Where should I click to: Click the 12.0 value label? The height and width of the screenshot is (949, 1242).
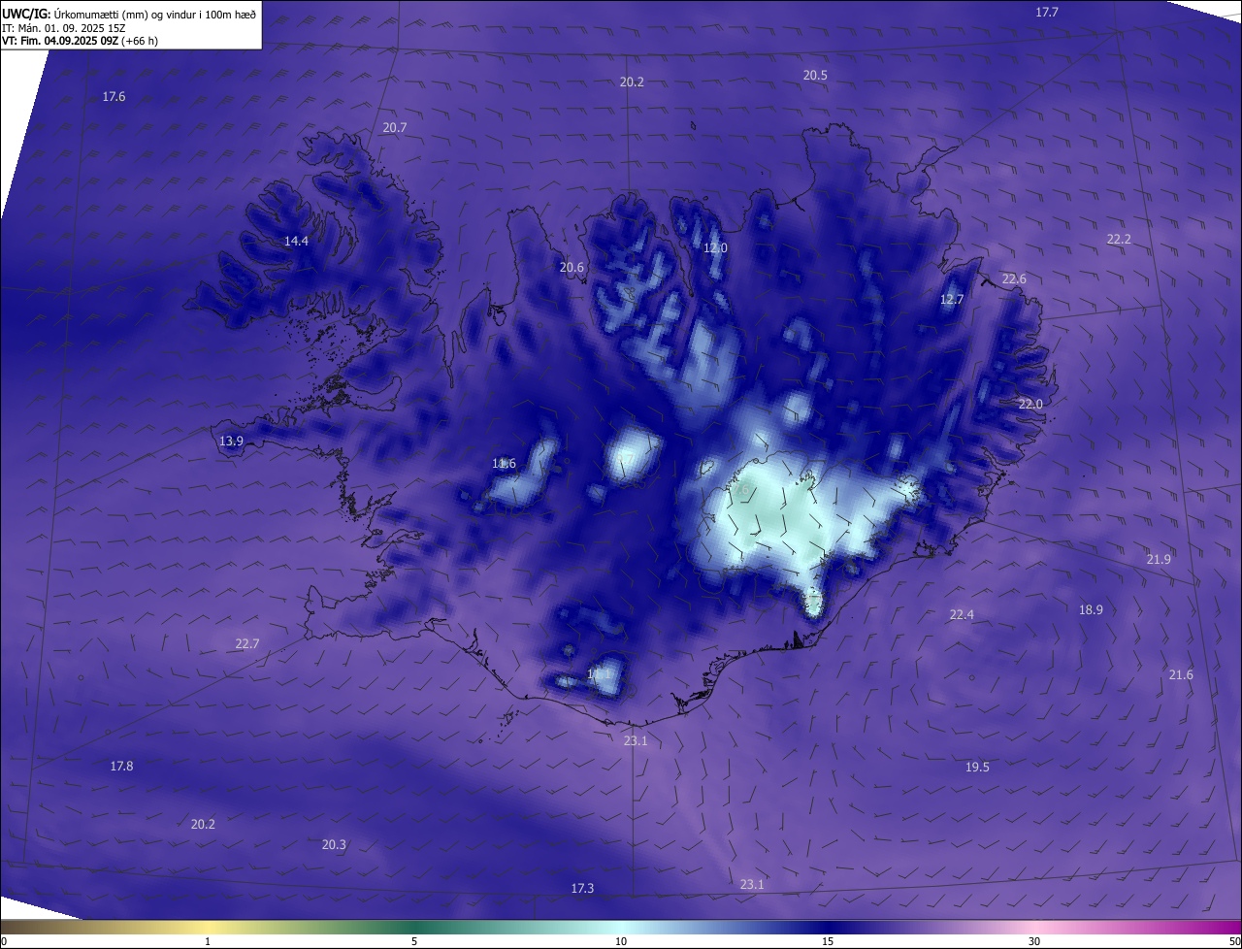[x=715, y=248]
